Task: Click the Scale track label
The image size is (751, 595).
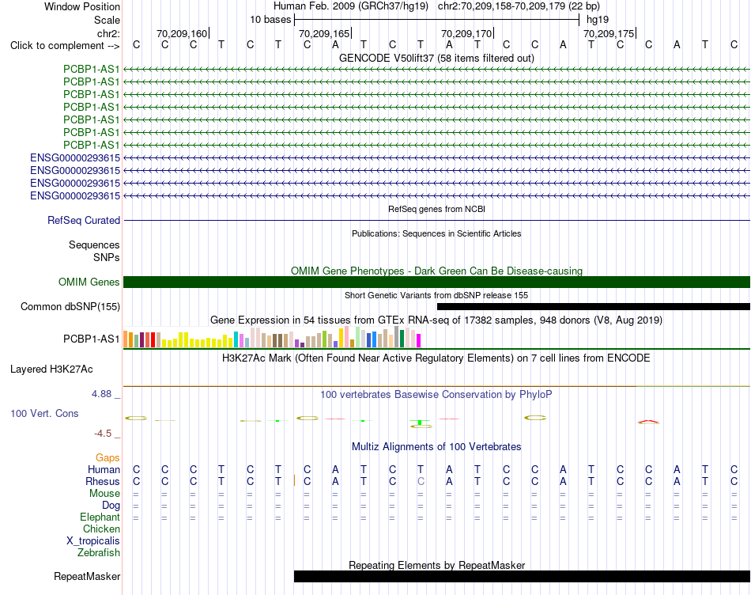Action: tap(107, 20)
